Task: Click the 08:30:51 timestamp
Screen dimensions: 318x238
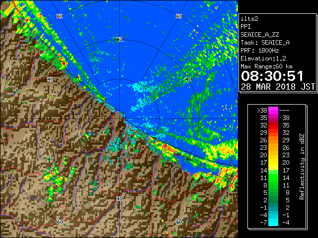Action: click(x=272, y=76)
